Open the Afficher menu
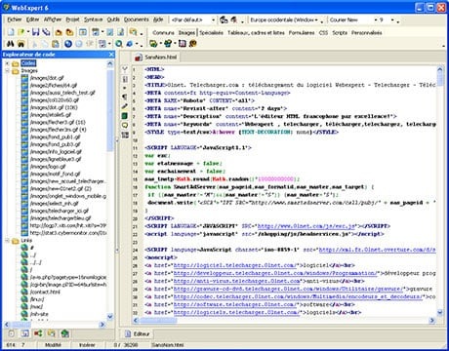449x351 pixels. tap(53, 19)
